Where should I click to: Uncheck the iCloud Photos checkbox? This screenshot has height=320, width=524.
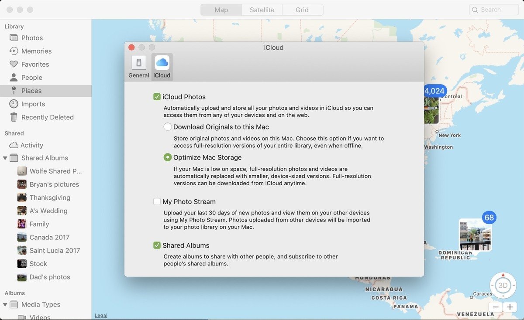click(157, 97)
